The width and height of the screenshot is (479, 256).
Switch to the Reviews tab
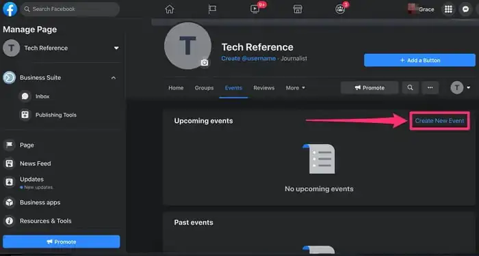coord(264,88)
